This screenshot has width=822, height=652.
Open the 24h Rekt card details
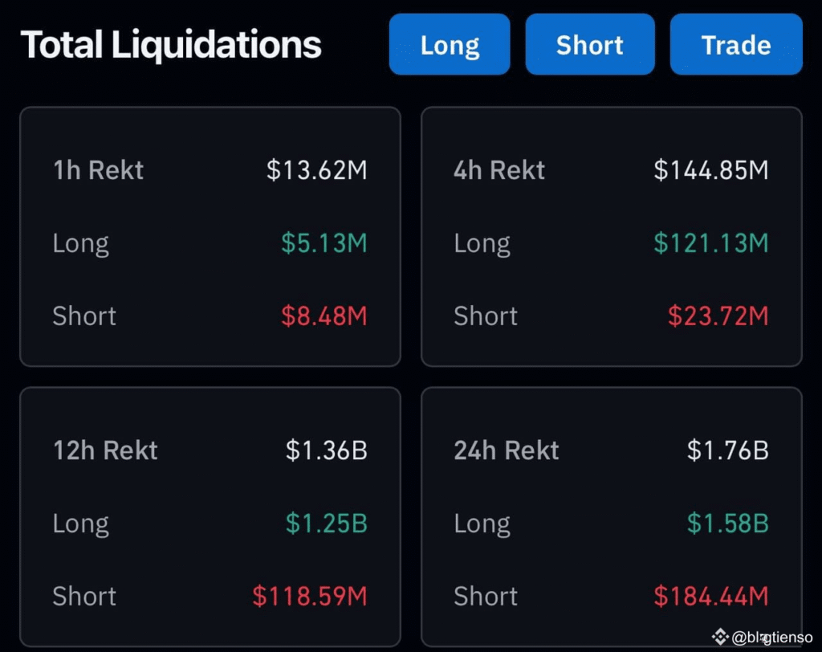click(612, 515)
